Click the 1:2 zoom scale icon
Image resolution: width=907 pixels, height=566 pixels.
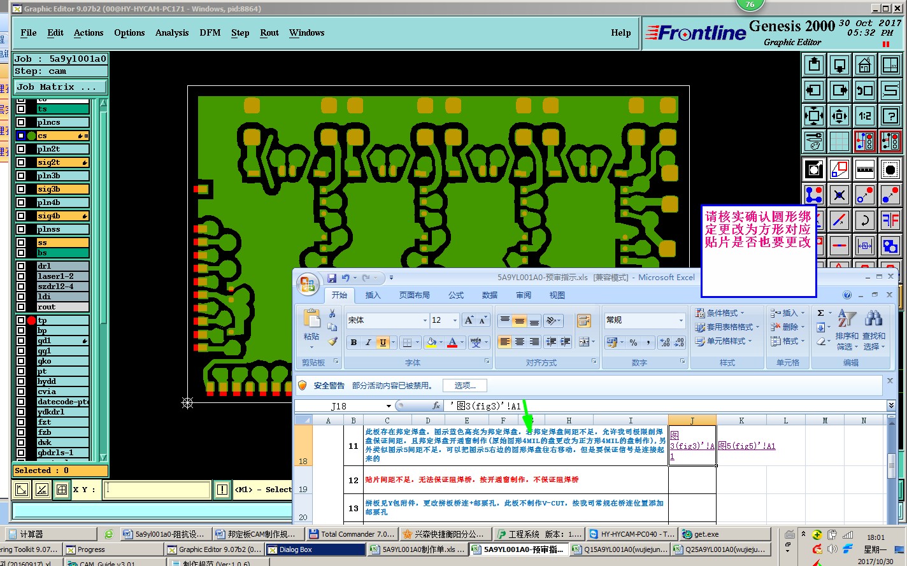click(865, 116)
